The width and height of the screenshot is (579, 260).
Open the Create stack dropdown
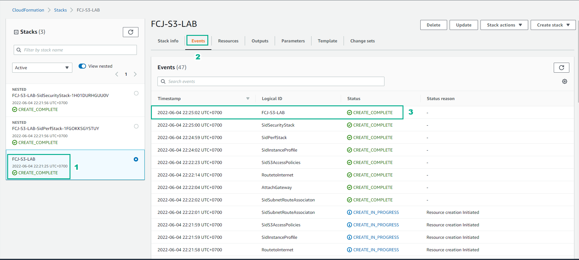tap(553, 25)
